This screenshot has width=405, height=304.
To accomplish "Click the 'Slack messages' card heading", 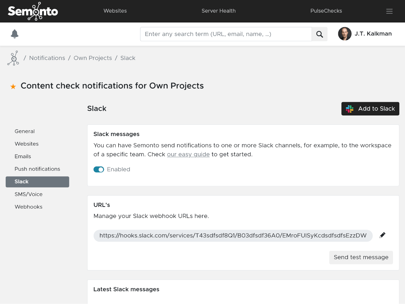I will pyautogui.click(x=116, y=134).
